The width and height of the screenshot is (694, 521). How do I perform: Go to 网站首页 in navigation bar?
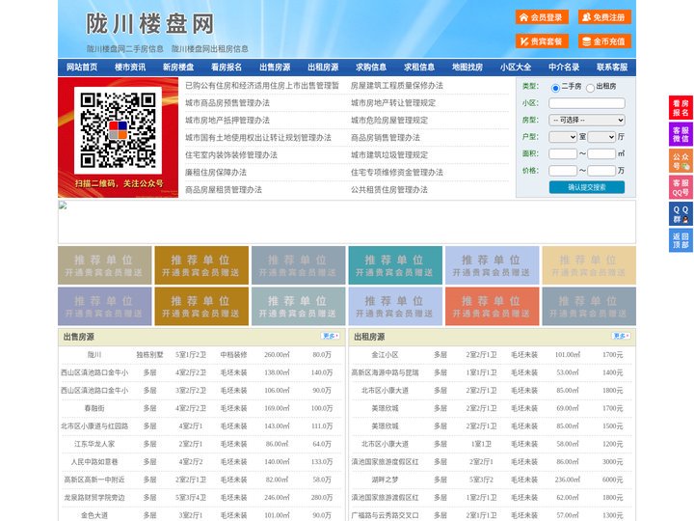[82, 68]
